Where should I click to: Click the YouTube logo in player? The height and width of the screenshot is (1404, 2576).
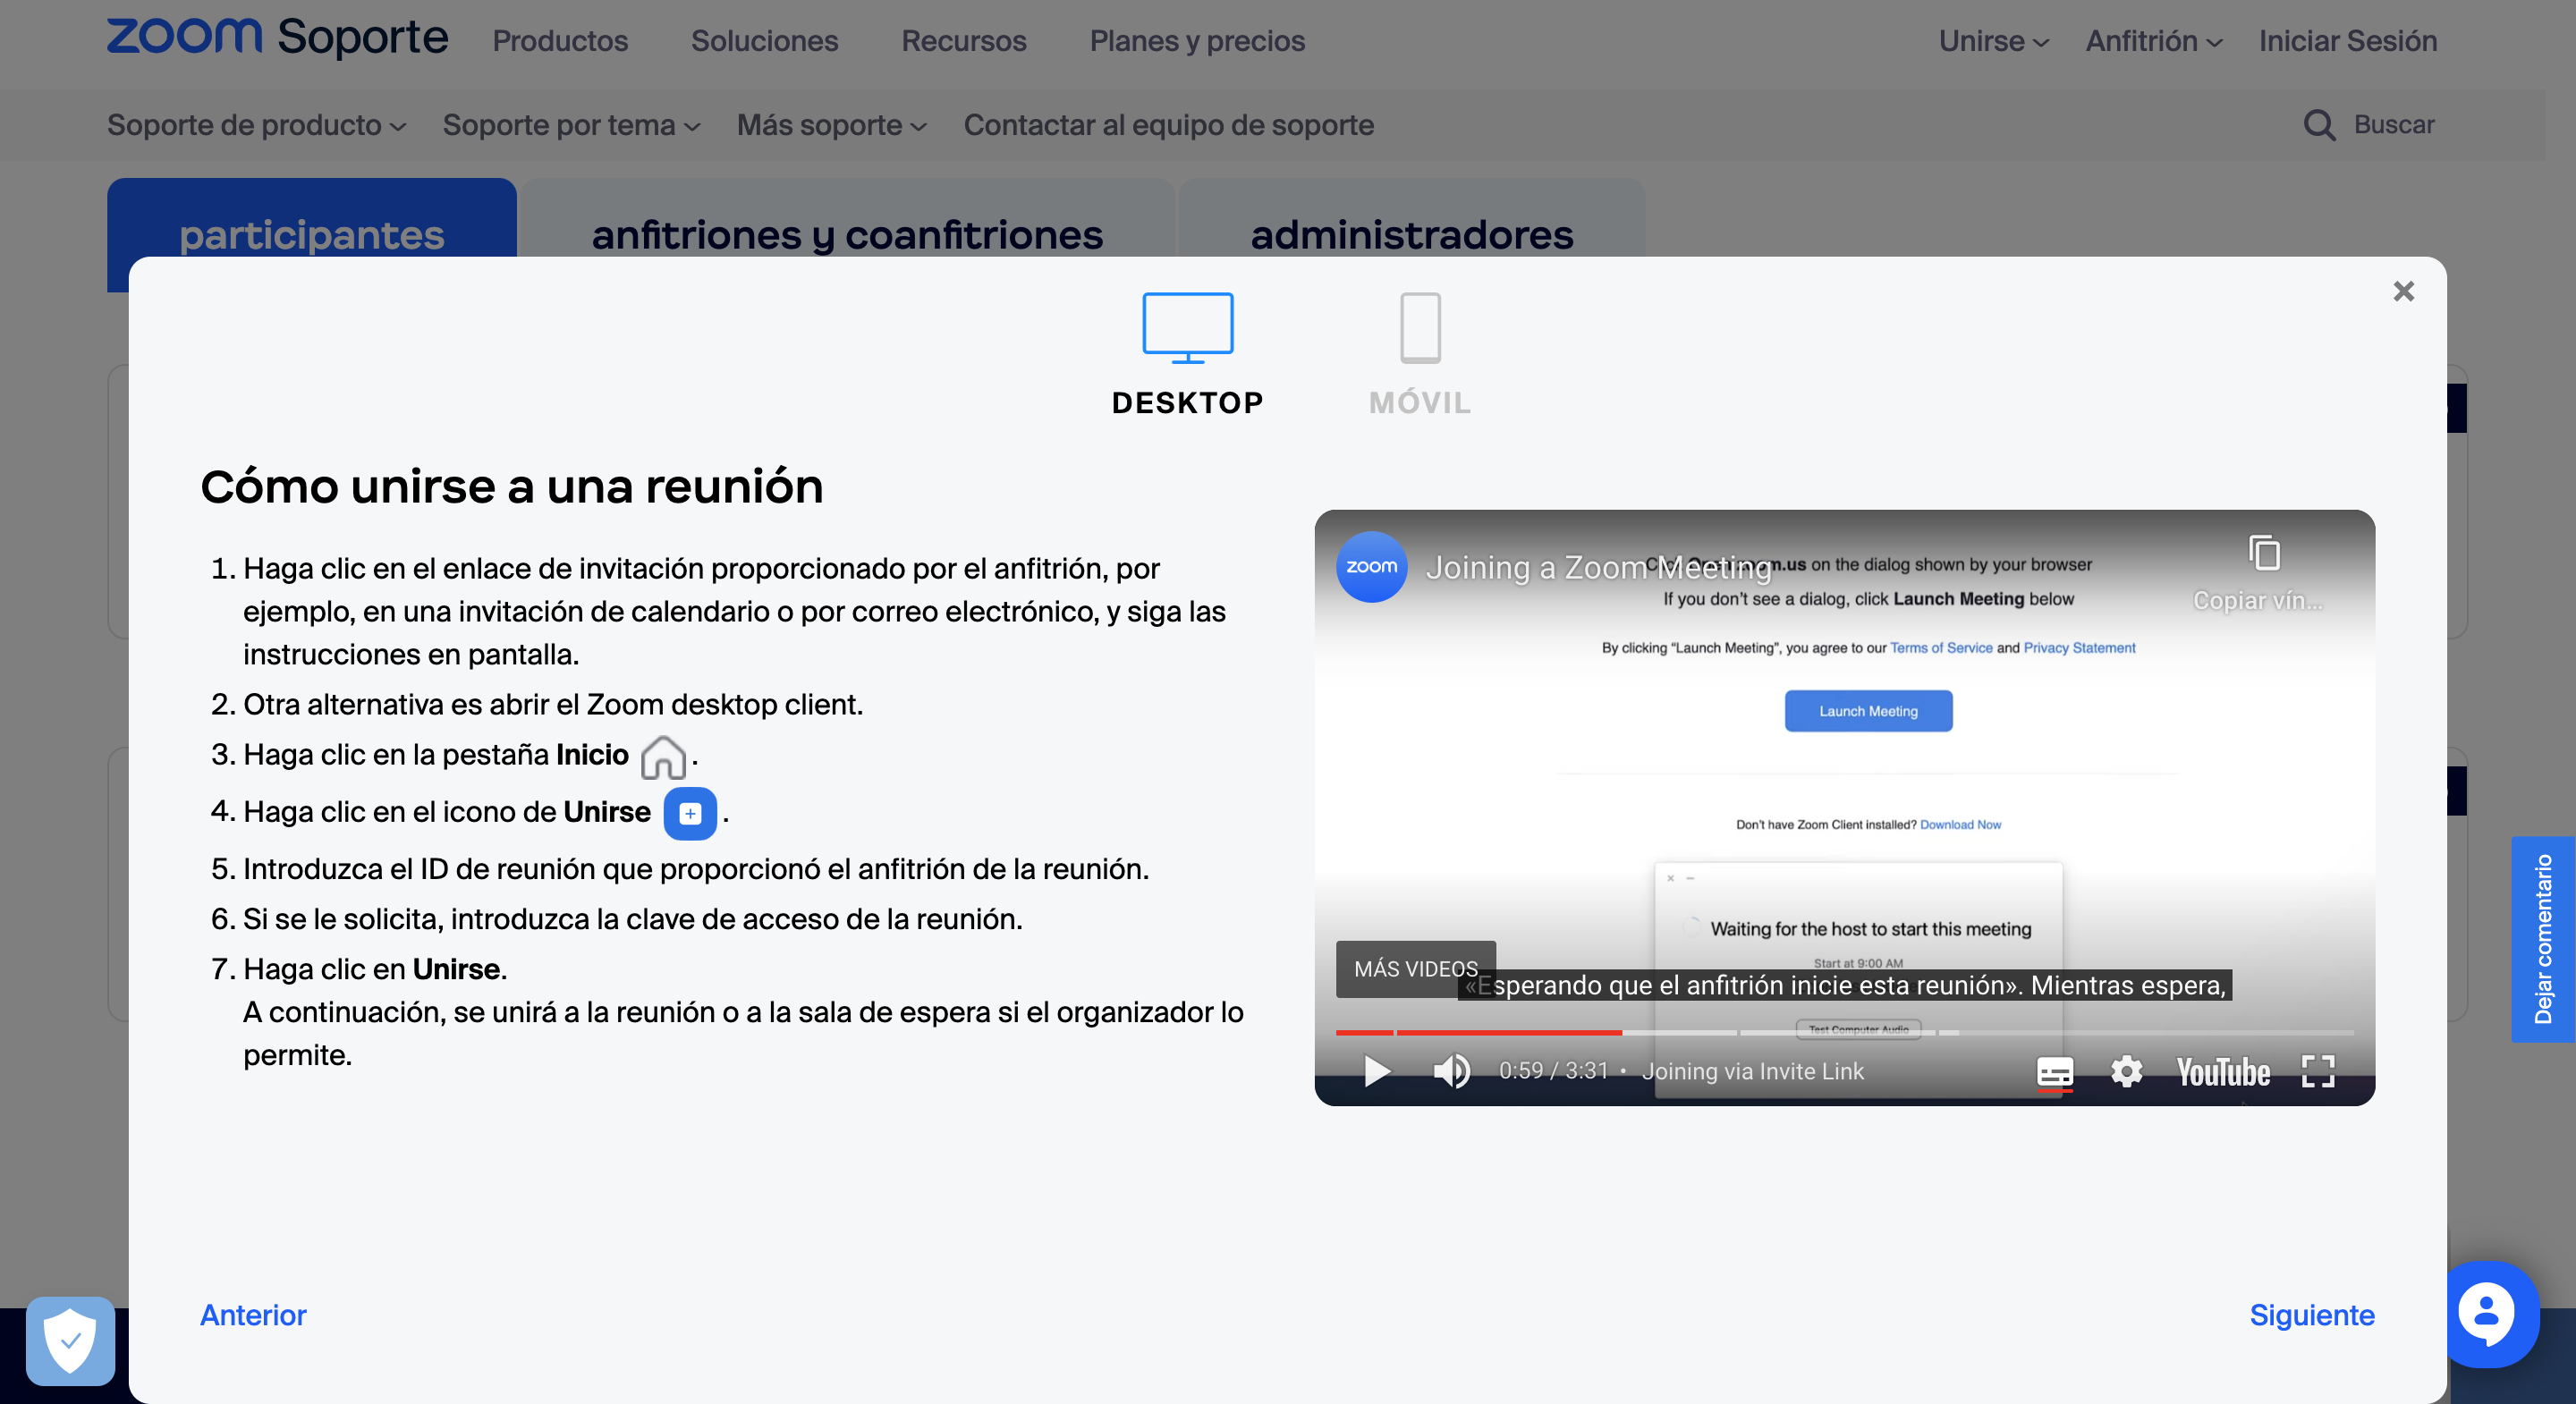click(x=2222, y=1072)
